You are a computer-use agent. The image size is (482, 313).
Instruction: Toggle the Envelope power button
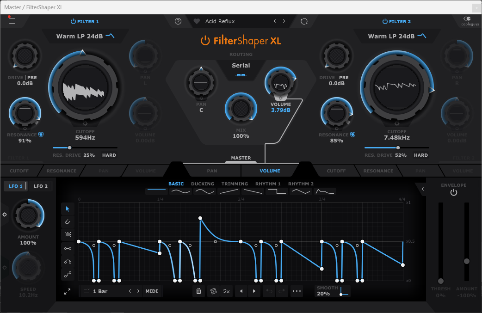(454, 192)
